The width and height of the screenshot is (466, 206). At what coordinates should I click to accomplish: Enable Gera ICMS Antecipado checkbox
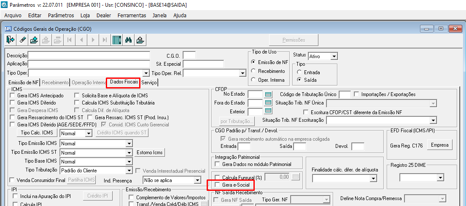click(13, 96)
